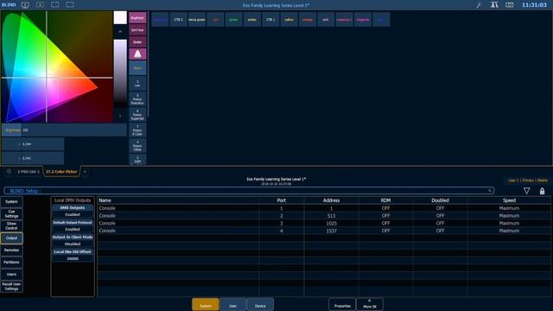The width and height of the screenshot is (553, 311).
Task: Click the Device softkey at the bottom
Action: [260, 305]
